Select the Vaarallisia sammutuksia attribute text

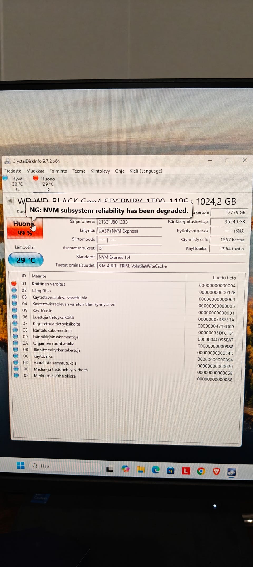click(x=55, y=363)
